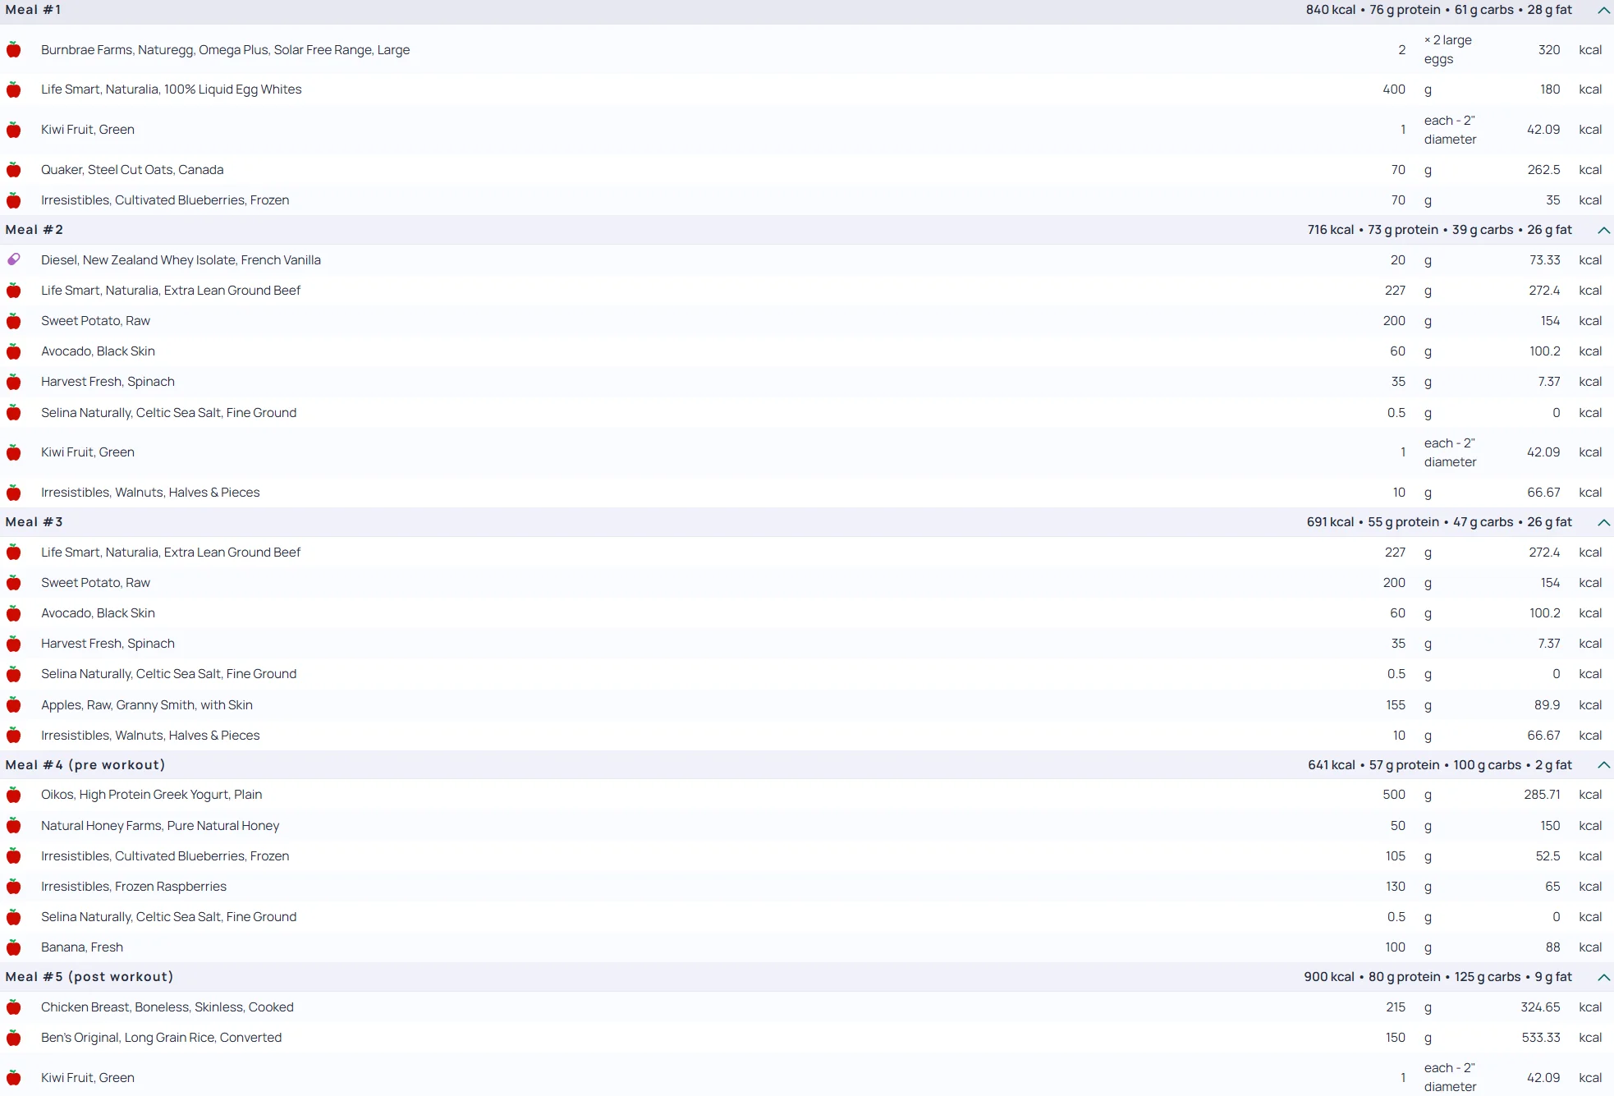Screen dimensions: 1614x1096
Task: Click the food icon for Meal #3 Sweet Potato
Action: [x=14, y=583]
